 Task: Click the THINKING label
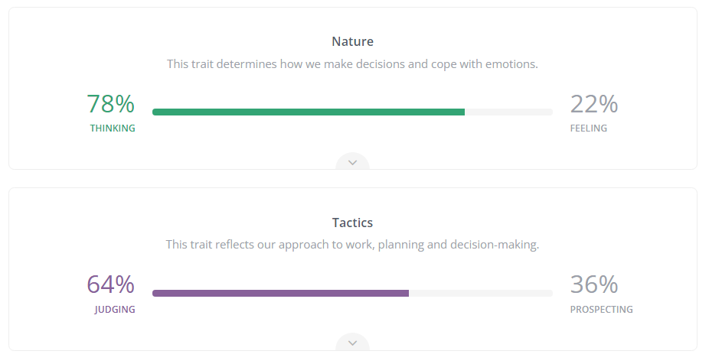113,128
